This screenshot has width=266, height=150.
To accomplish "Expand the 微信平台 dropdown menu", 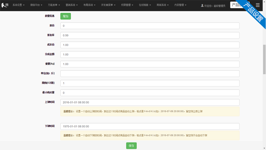I will pyautogui.click(x=36, y=5).
